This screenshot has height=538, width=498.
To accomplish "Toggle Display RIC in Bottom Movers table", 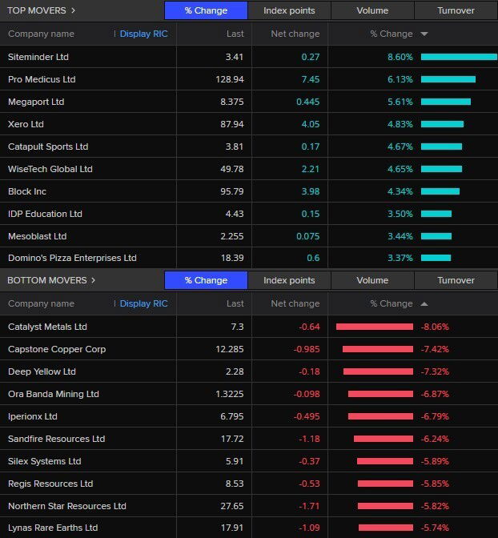I will pyautogui.click(x=143, y=303).
